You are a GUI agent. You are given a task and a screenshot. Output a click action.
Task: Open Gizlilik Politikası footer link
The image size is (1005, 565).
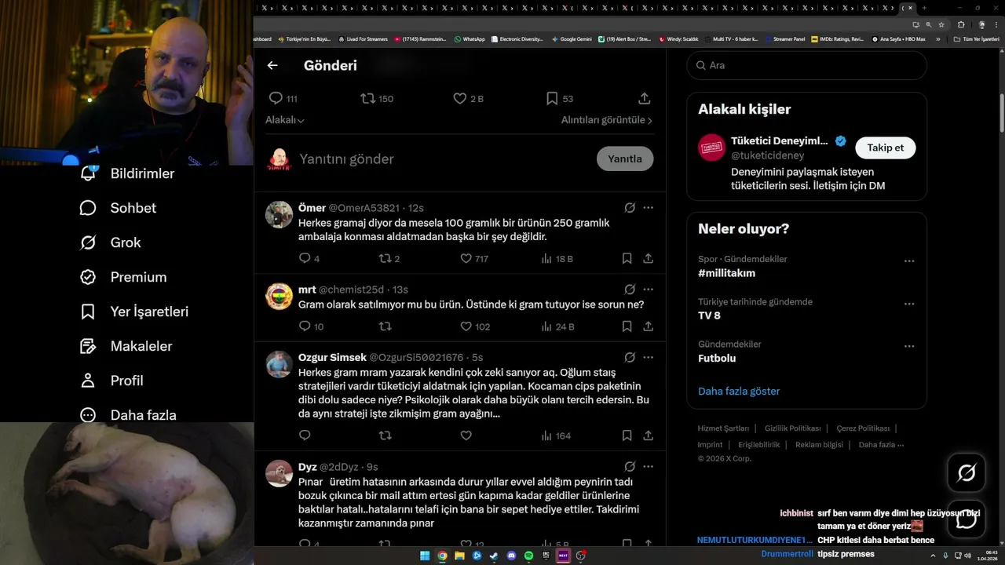coord(792,428)
